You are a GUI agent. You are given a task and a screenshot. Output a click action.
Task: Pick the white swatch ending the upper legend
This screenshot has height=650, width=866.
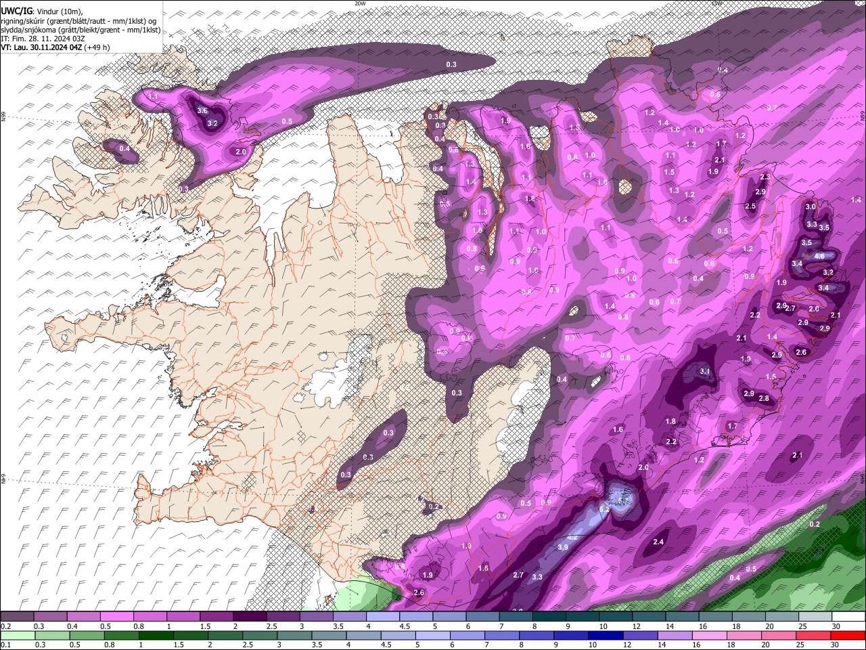(848, 617)
